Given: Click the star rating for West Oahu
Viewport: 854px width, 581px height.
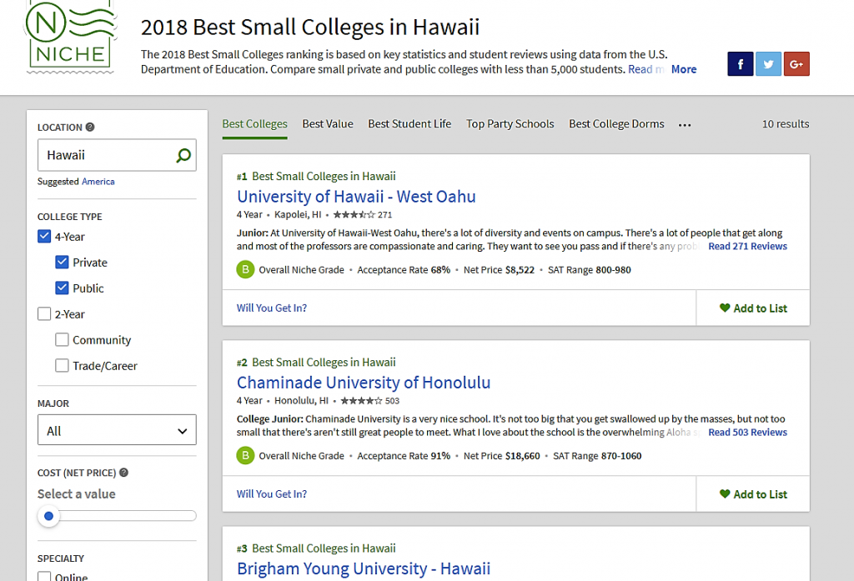Looking at the screenshot, I should (354, 214).
